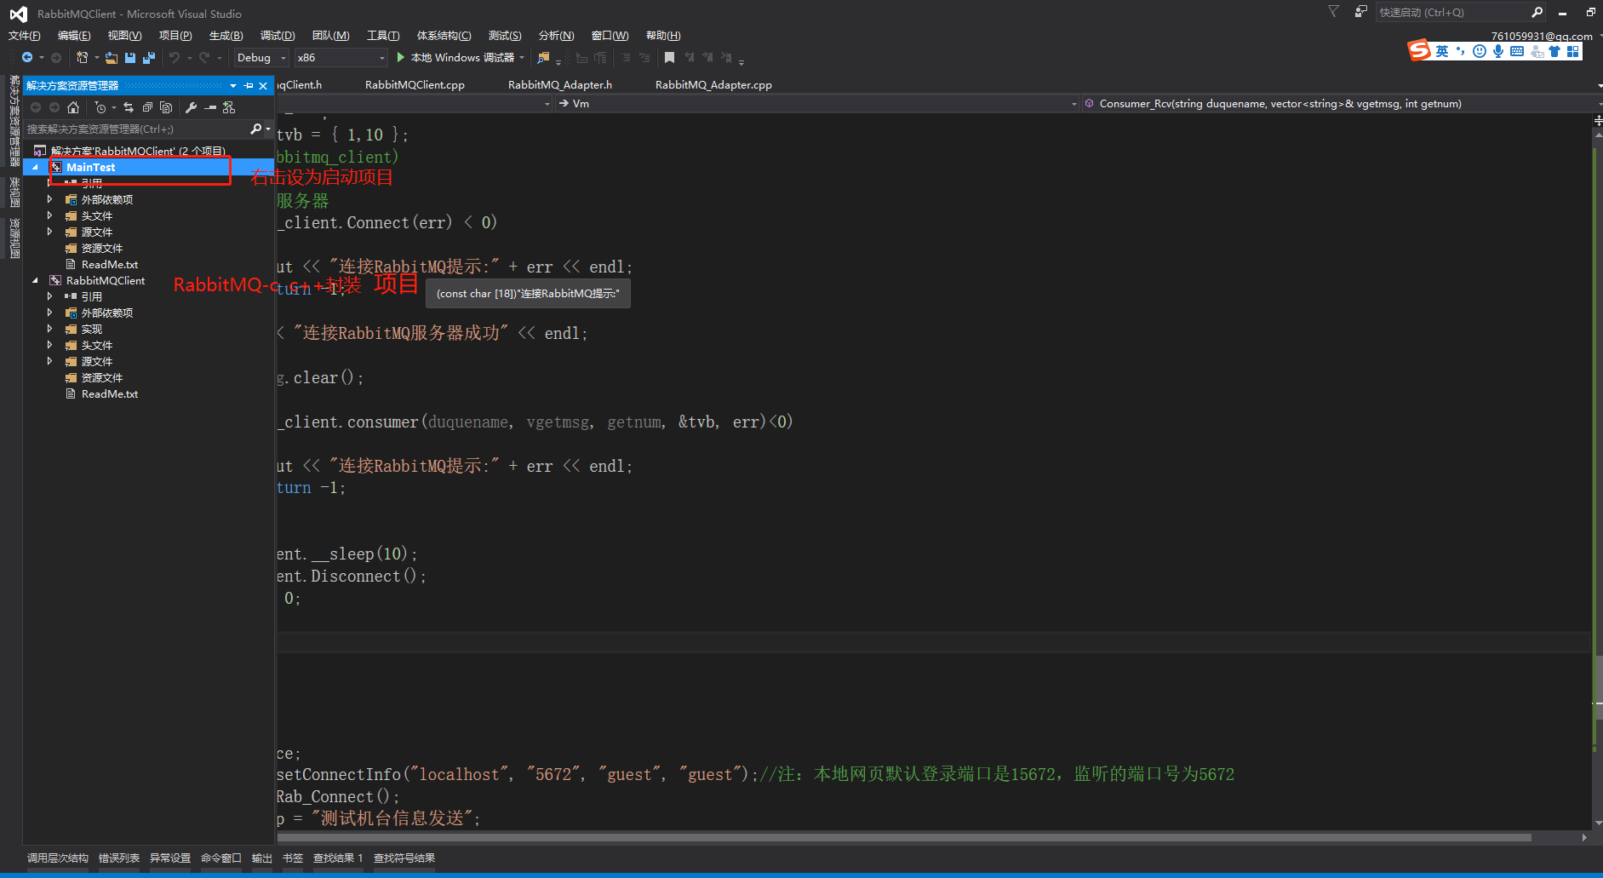Switch to RabbitMQ_Adapter.cpp tab
This screenshot has width=1603, height=878.
713,85
